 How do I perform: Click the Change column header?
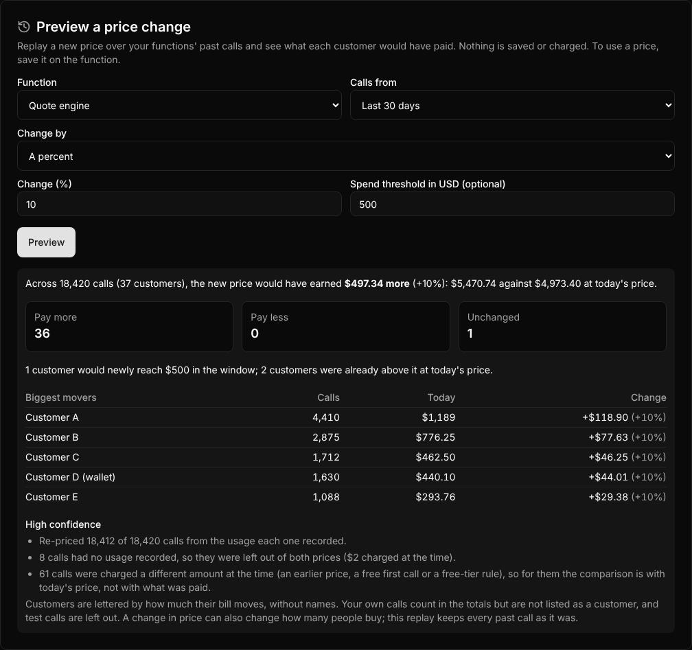tap(648, 397)
